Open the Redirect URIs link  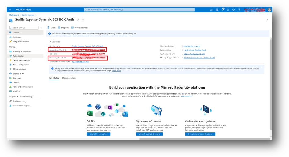pos(194,50)
